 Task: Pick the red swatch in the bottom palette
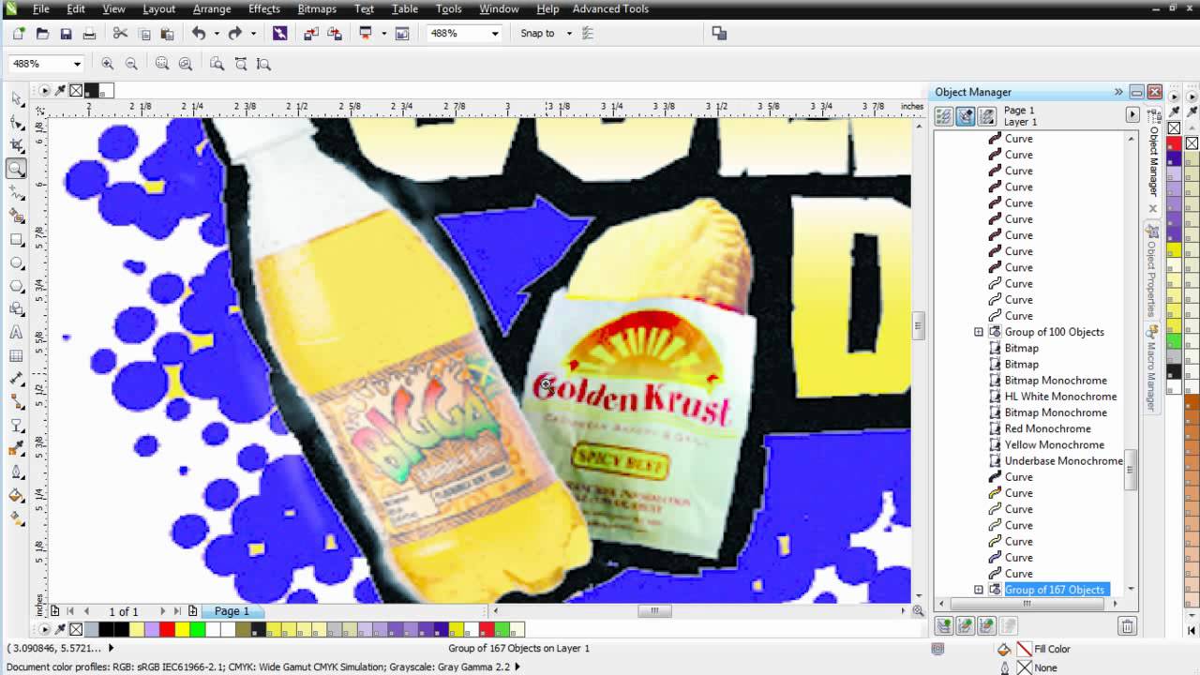coord(167,629)
